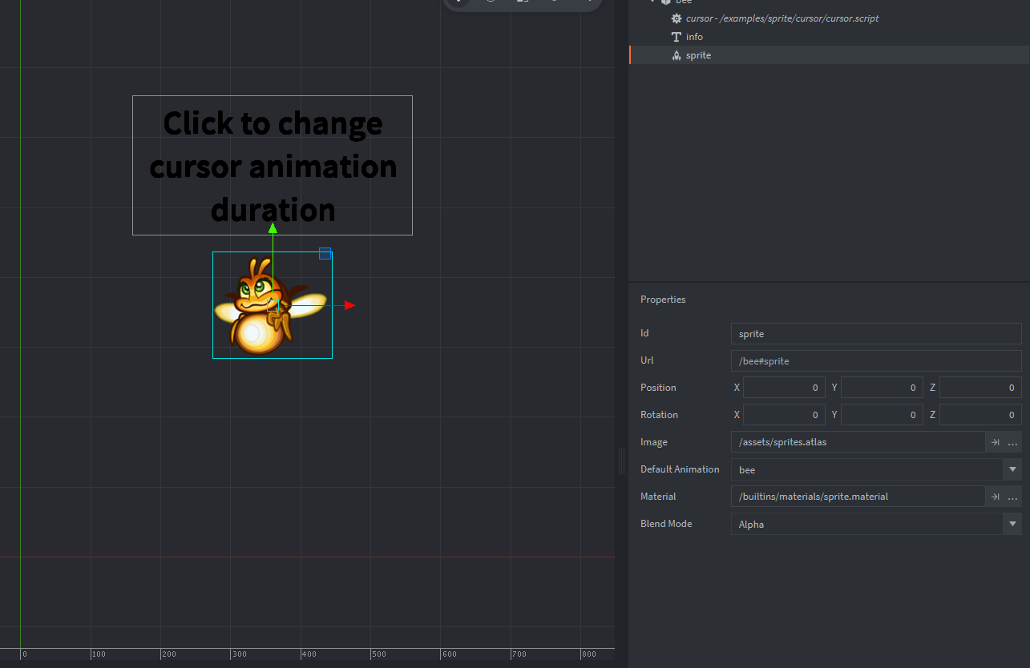This screenshot has height=668, width=1030.
Task: Open the Material resource arrow icon
Action: [995, 497]
